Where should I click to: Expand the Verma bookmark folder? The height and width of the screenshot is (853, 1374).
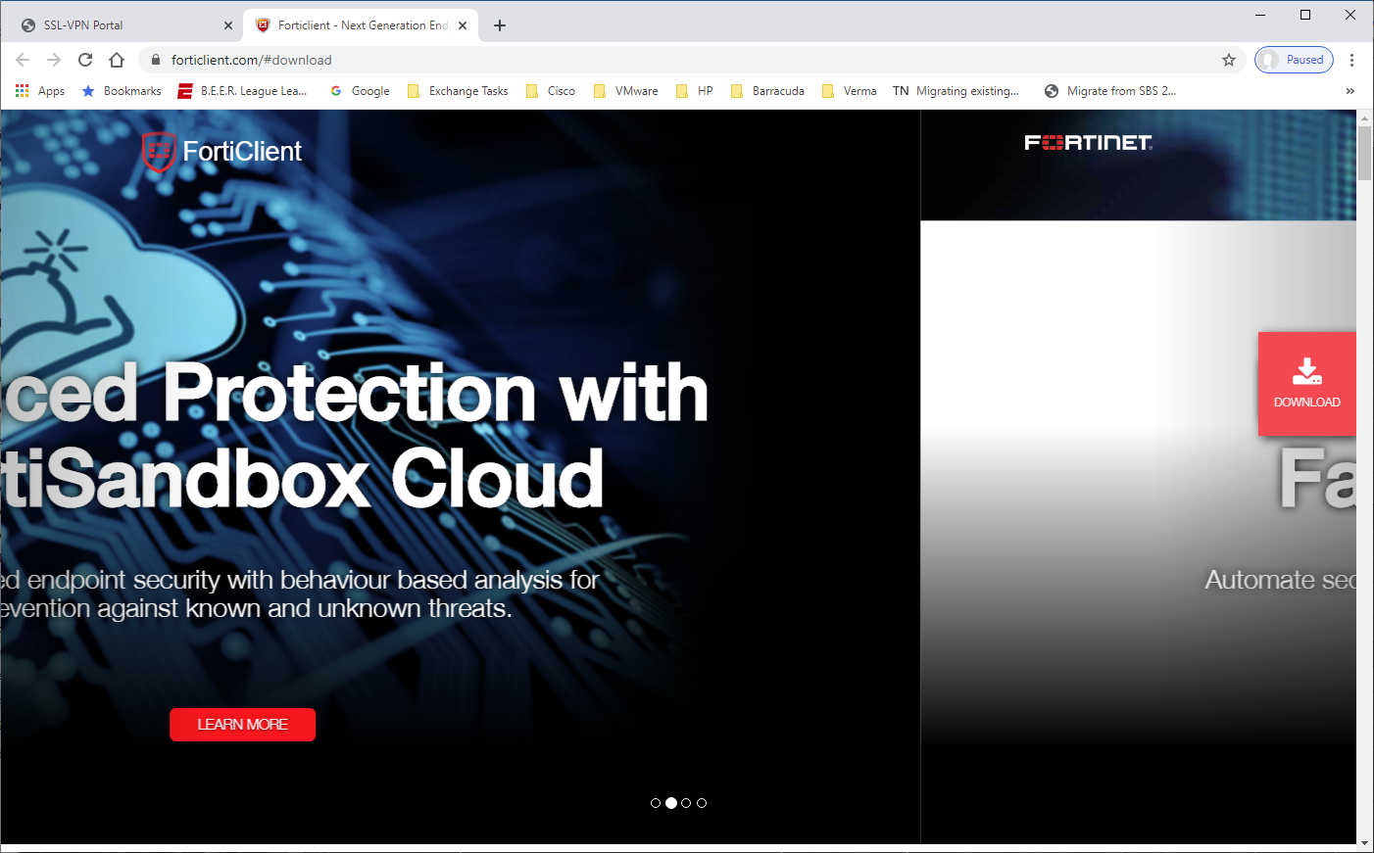coord(850,91)
